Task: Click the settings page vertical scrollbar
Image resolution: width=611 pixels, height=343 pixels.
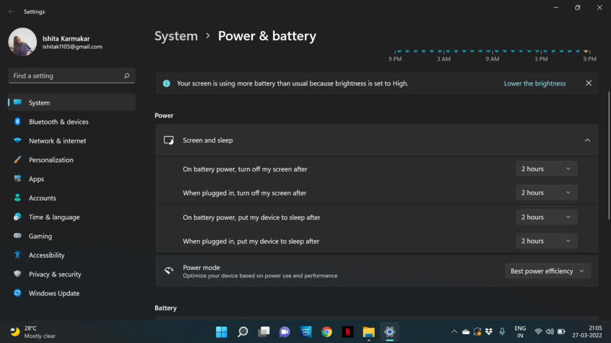Action: tap(609, 155)
